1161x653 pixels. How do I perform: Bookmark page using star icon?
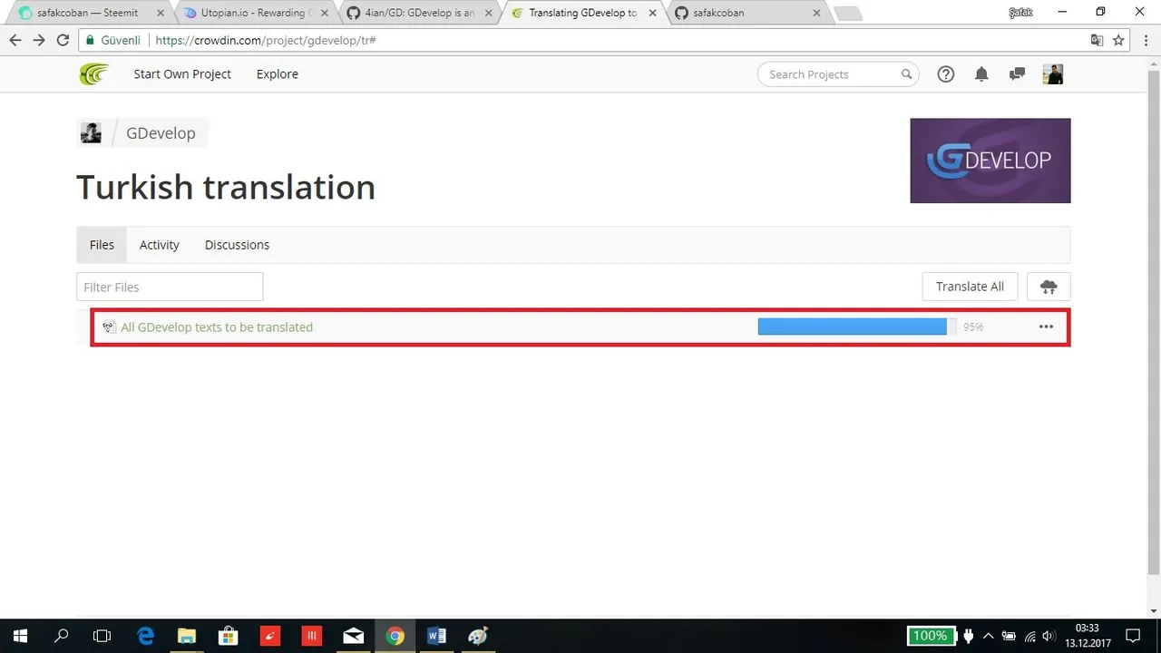1118,41
